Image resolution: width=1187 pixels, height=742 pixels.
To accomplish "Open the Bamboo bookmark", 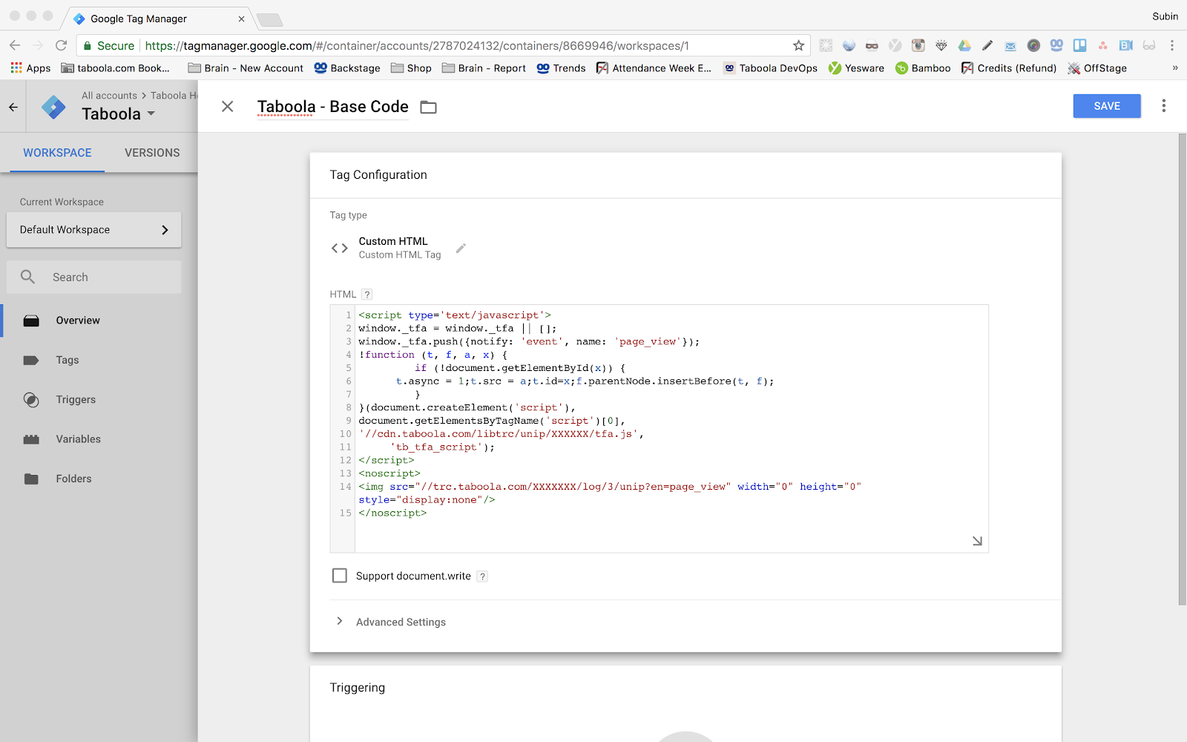I will click(923, 68).
